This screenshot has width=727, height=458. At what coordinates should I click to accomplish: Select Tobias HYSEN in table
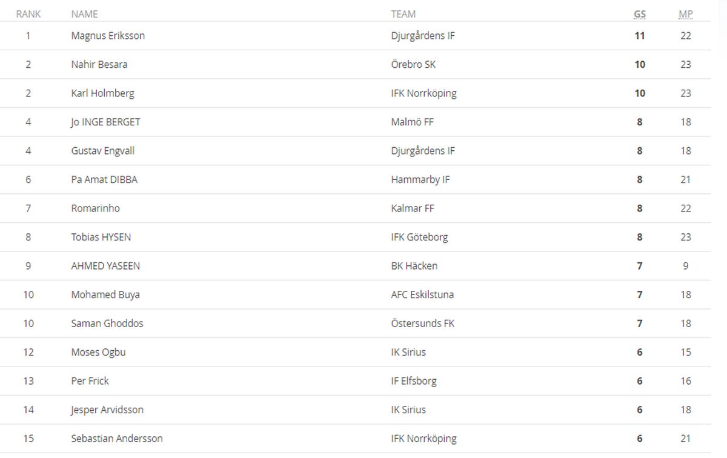(x=101, y=237)
